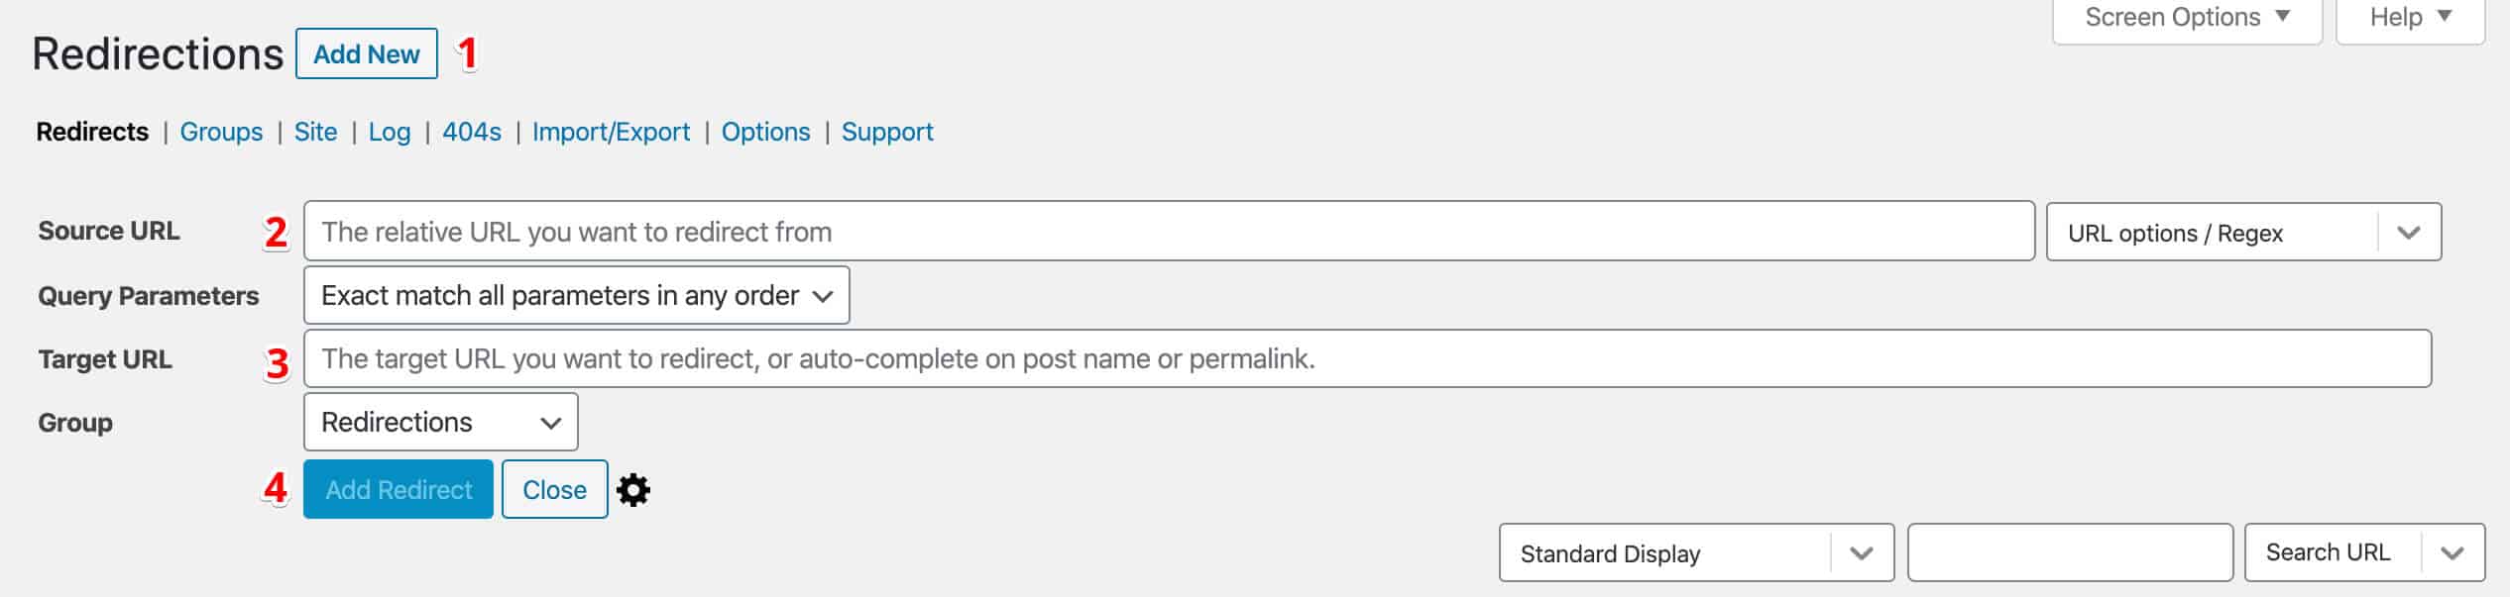Go to the Log tab
Screen dimensions: 2510x597
click(390, 132)
